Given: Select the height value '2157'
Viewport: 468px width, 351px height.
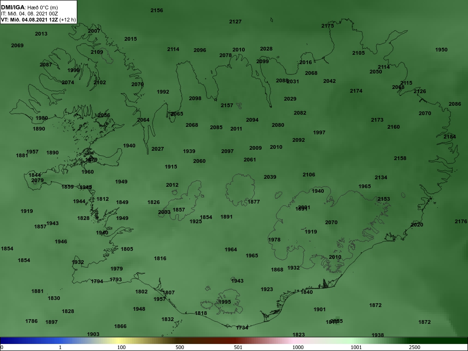Looking at the screenshot, I should pyautogui.click(x=227, y=105).
